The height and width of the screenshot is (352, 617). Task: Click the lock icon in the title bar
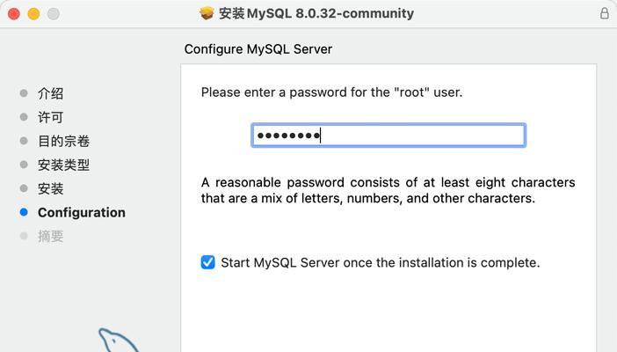605,13
